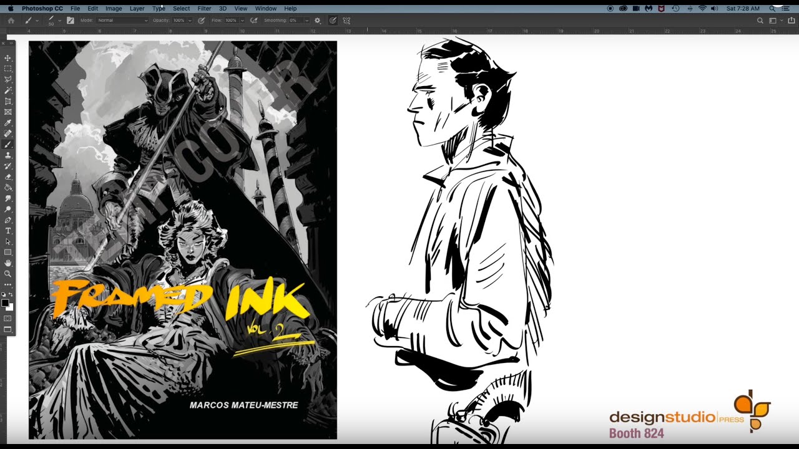Viewport: 799px width, 449px height.
Task: Select the Clone Stamp tool
Action: 8,155
